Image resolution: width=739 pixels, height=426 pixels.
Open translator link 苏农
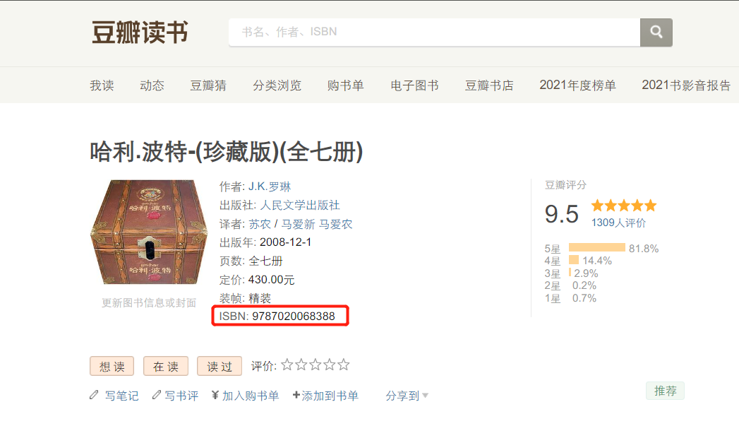pos(260,224)
